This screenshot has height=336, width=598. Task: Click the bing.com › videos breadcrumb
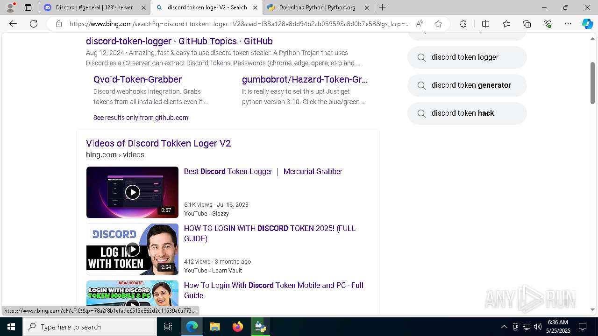115,154
